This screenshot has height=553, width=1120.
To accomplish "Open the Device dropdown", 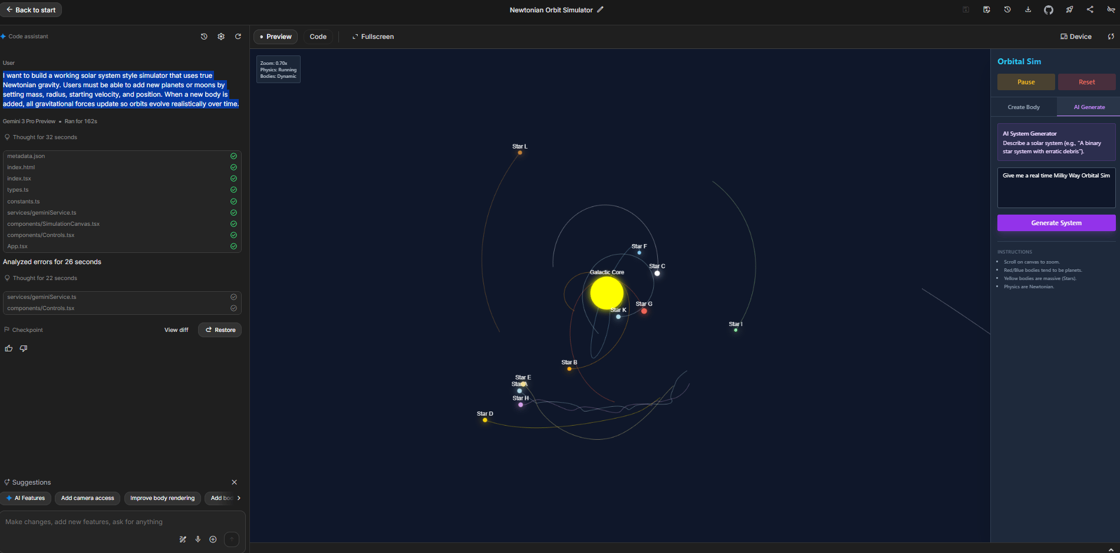I will [x=1075, y=36].
